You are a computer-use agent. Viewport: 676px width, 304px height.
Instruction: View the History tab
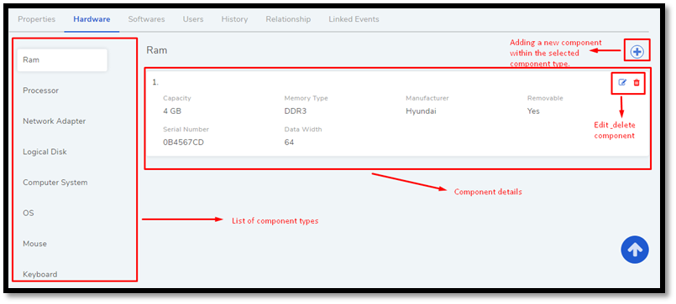(234, 19)
